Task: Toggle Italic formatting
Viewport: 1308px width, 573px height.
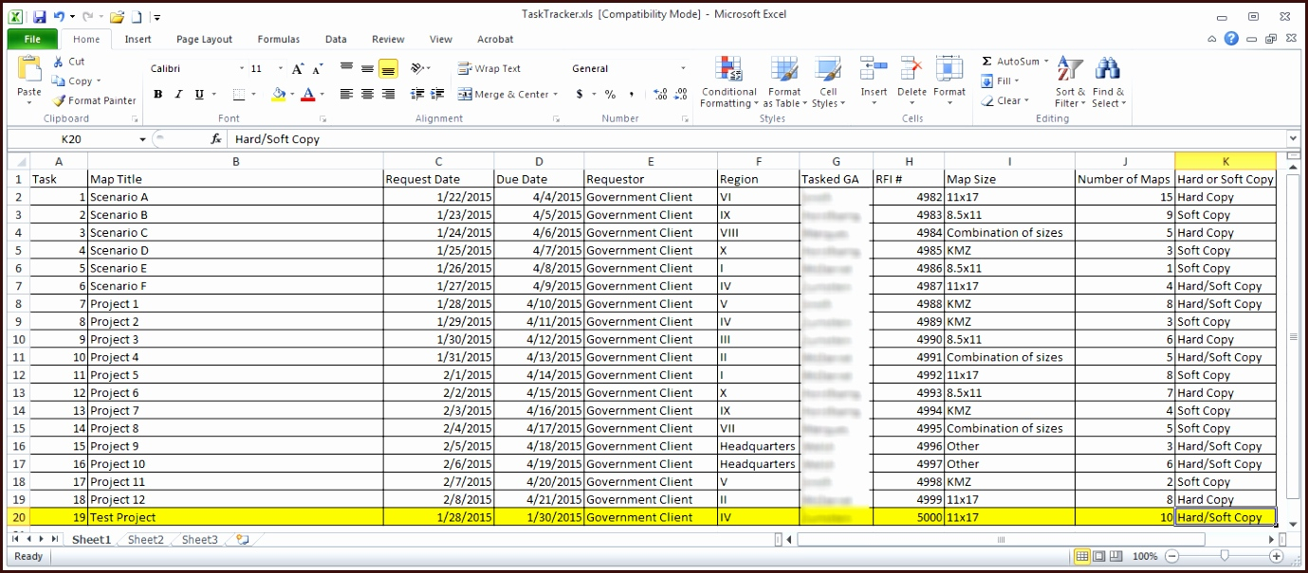Action: click(178, 95)
